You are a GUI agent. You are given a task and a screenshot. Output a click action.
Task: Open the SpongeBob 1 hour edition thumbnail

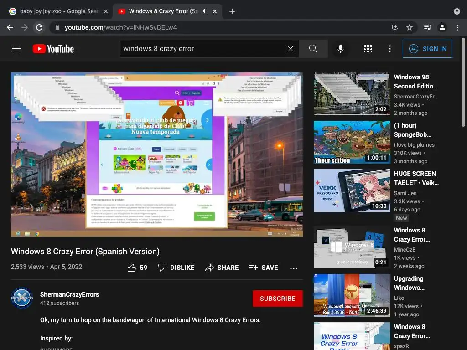click(352, 142)
